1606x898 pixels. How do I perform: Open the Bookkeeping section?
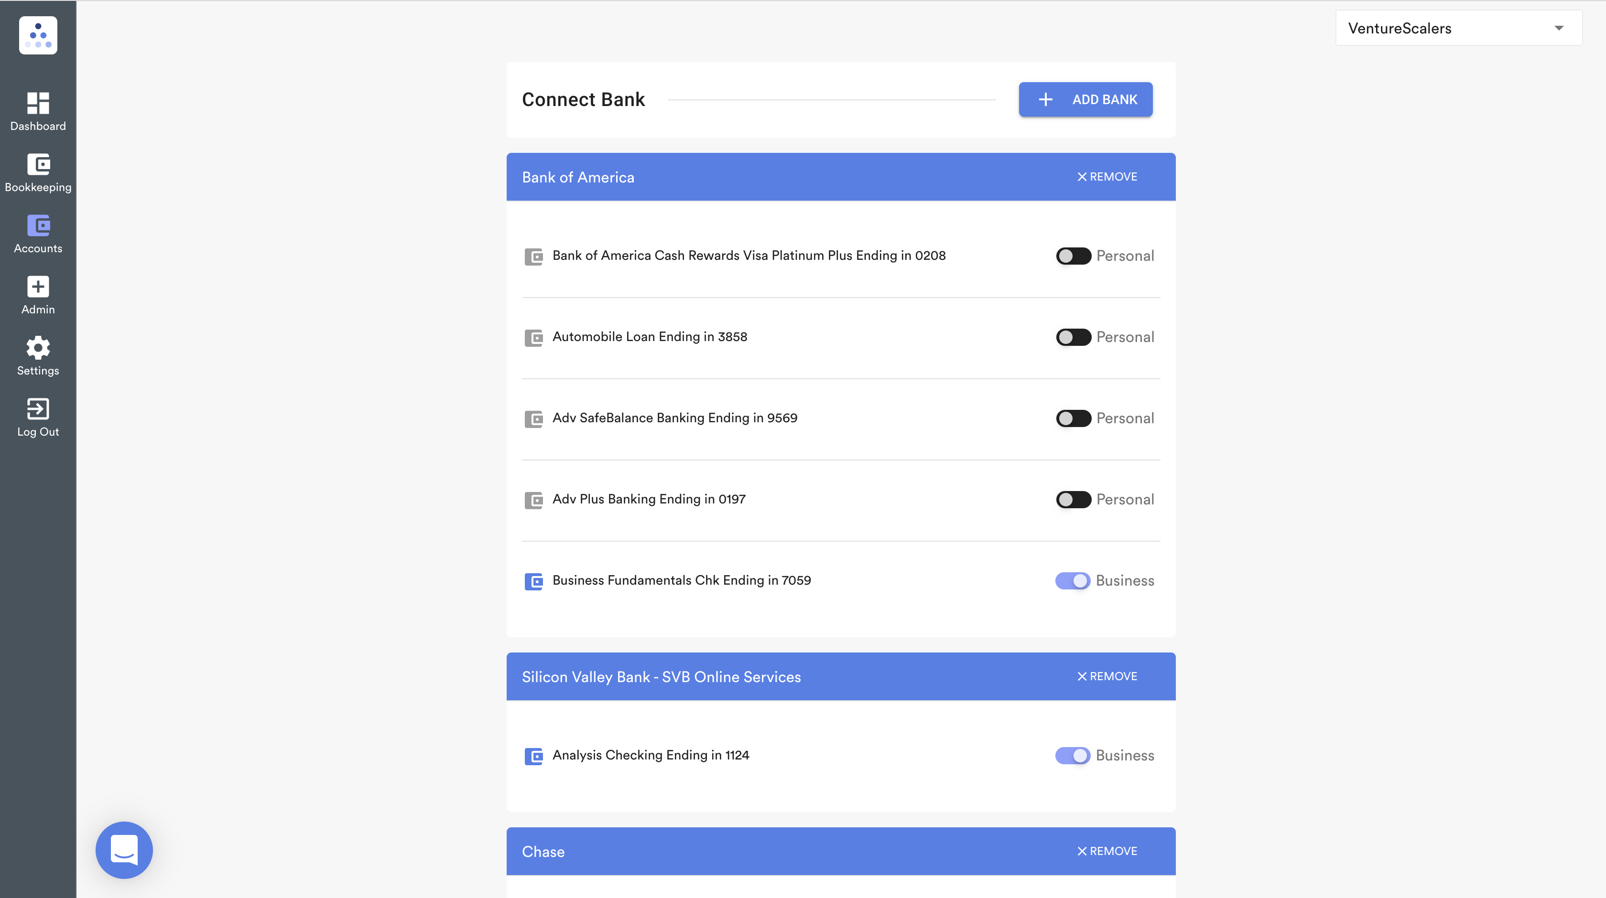tap(38, 172)
